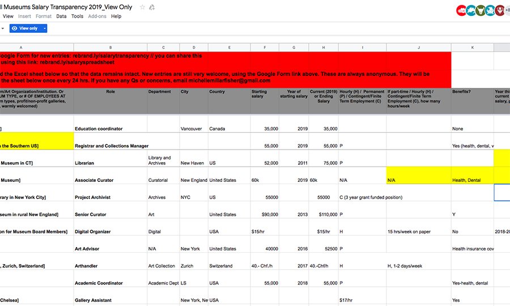
Task: Expand the small toolbar arrow left of View only
Action: (x=3, y=28)
